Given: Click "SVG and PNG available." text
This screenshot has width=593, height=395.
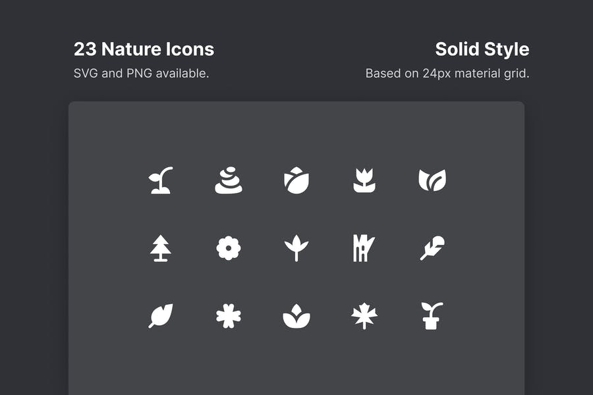Looking at the screenshot, I should [142, 73].
